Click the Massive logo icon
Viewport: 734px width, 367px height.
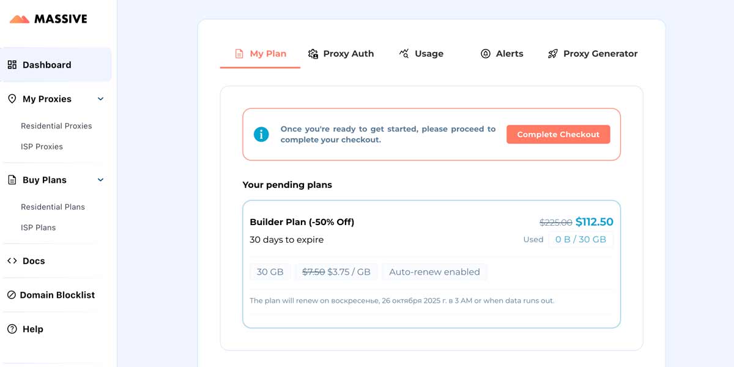(20, 20)
